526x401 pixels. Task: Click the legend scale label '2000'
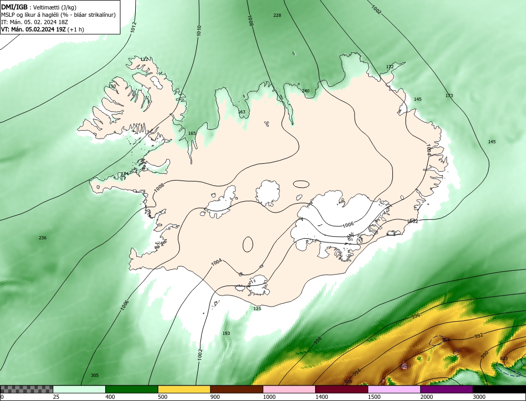427,397
